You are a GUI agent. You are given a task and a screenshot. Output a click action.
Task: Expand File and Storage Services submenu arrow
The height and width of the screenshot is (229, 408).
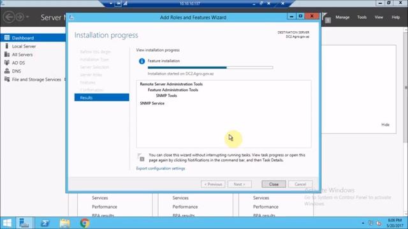(65, 79)
